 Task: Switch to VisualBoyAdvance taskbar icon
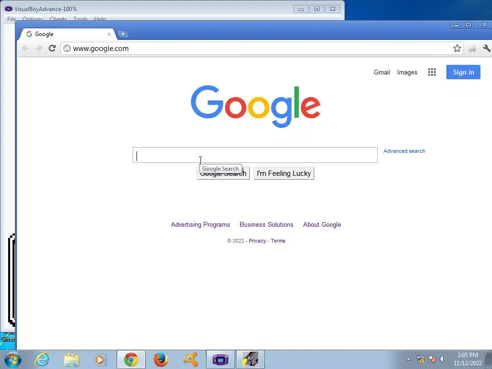point(221,359)
